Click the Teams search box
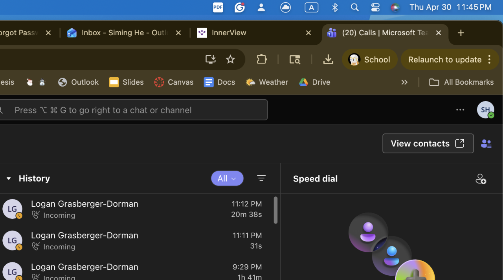The image size is (503, 280). pyautogui.click(x=134, y=110)
